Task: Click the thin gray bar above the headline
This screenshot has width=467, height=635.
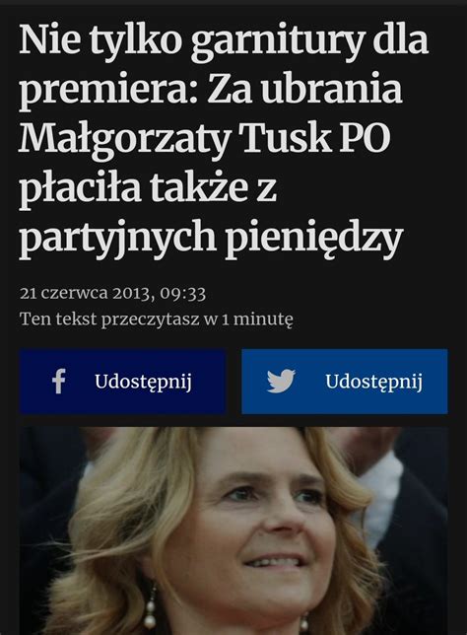Action: coord(233,2)
